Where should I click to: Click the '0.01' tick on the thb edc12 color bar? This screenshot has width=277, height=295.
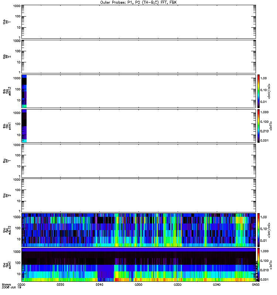[263, 102]
